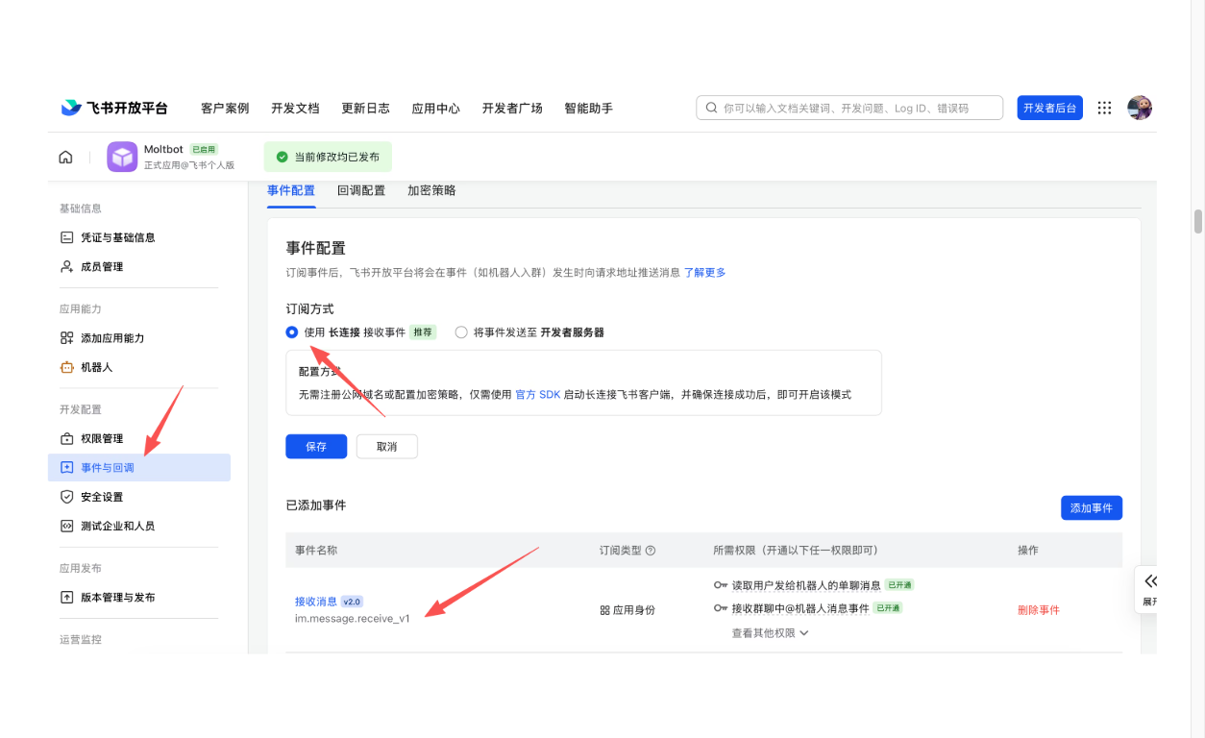Open 开发文档 in top navigation
The height and width of the screenshot is (738, 1205).
tap(295, 109)
